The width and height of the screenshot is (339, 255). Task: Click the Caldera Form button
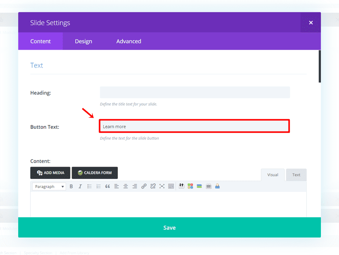click(x=95, y=173)
